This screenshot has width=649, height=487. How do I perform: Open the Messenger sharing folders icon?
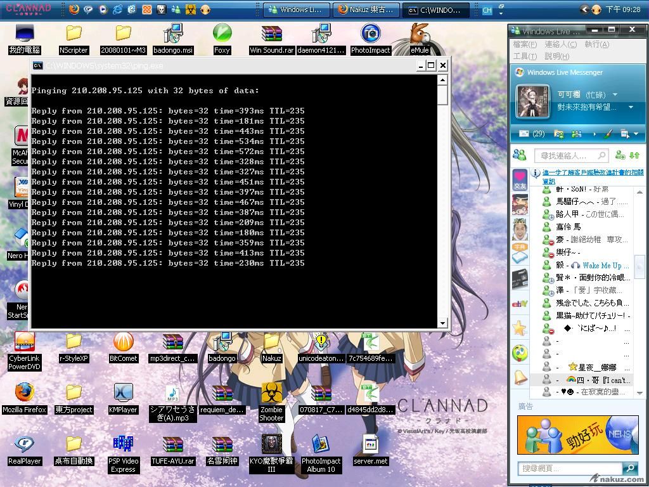tap(559, 134)
